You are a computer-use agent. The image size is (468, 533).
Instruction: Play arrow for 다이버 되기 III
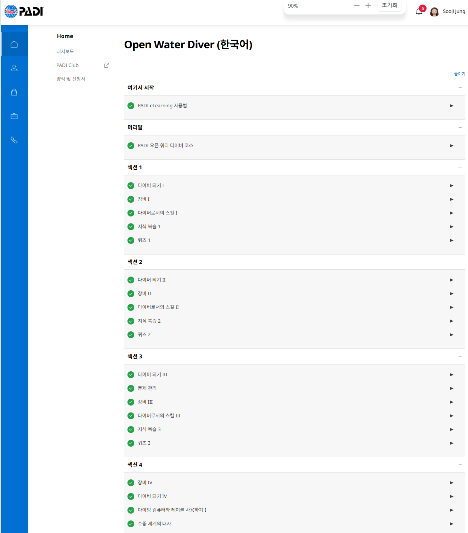click(452, 375)
